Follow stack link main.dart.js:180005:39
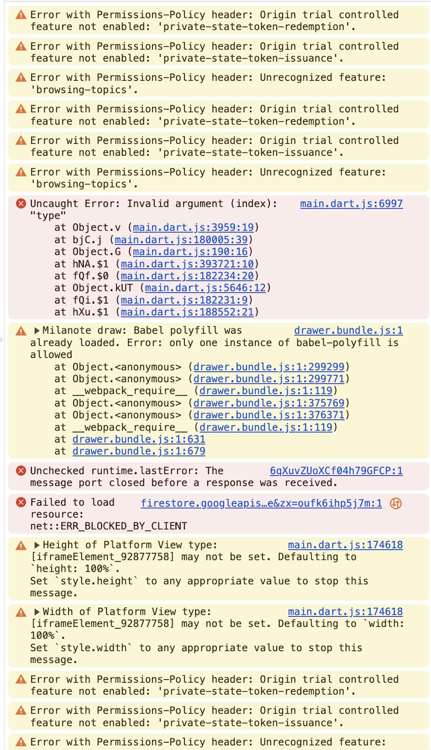 coord(181,239)
